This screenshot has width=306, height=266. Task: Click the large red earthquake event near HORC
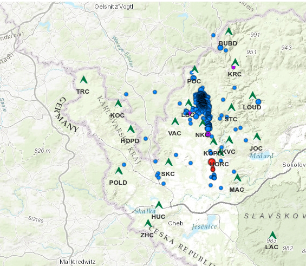[x=212, y=162]
